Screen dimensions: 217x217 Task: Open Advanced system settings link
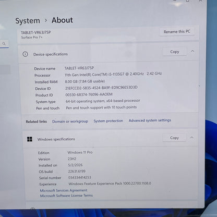150,120
